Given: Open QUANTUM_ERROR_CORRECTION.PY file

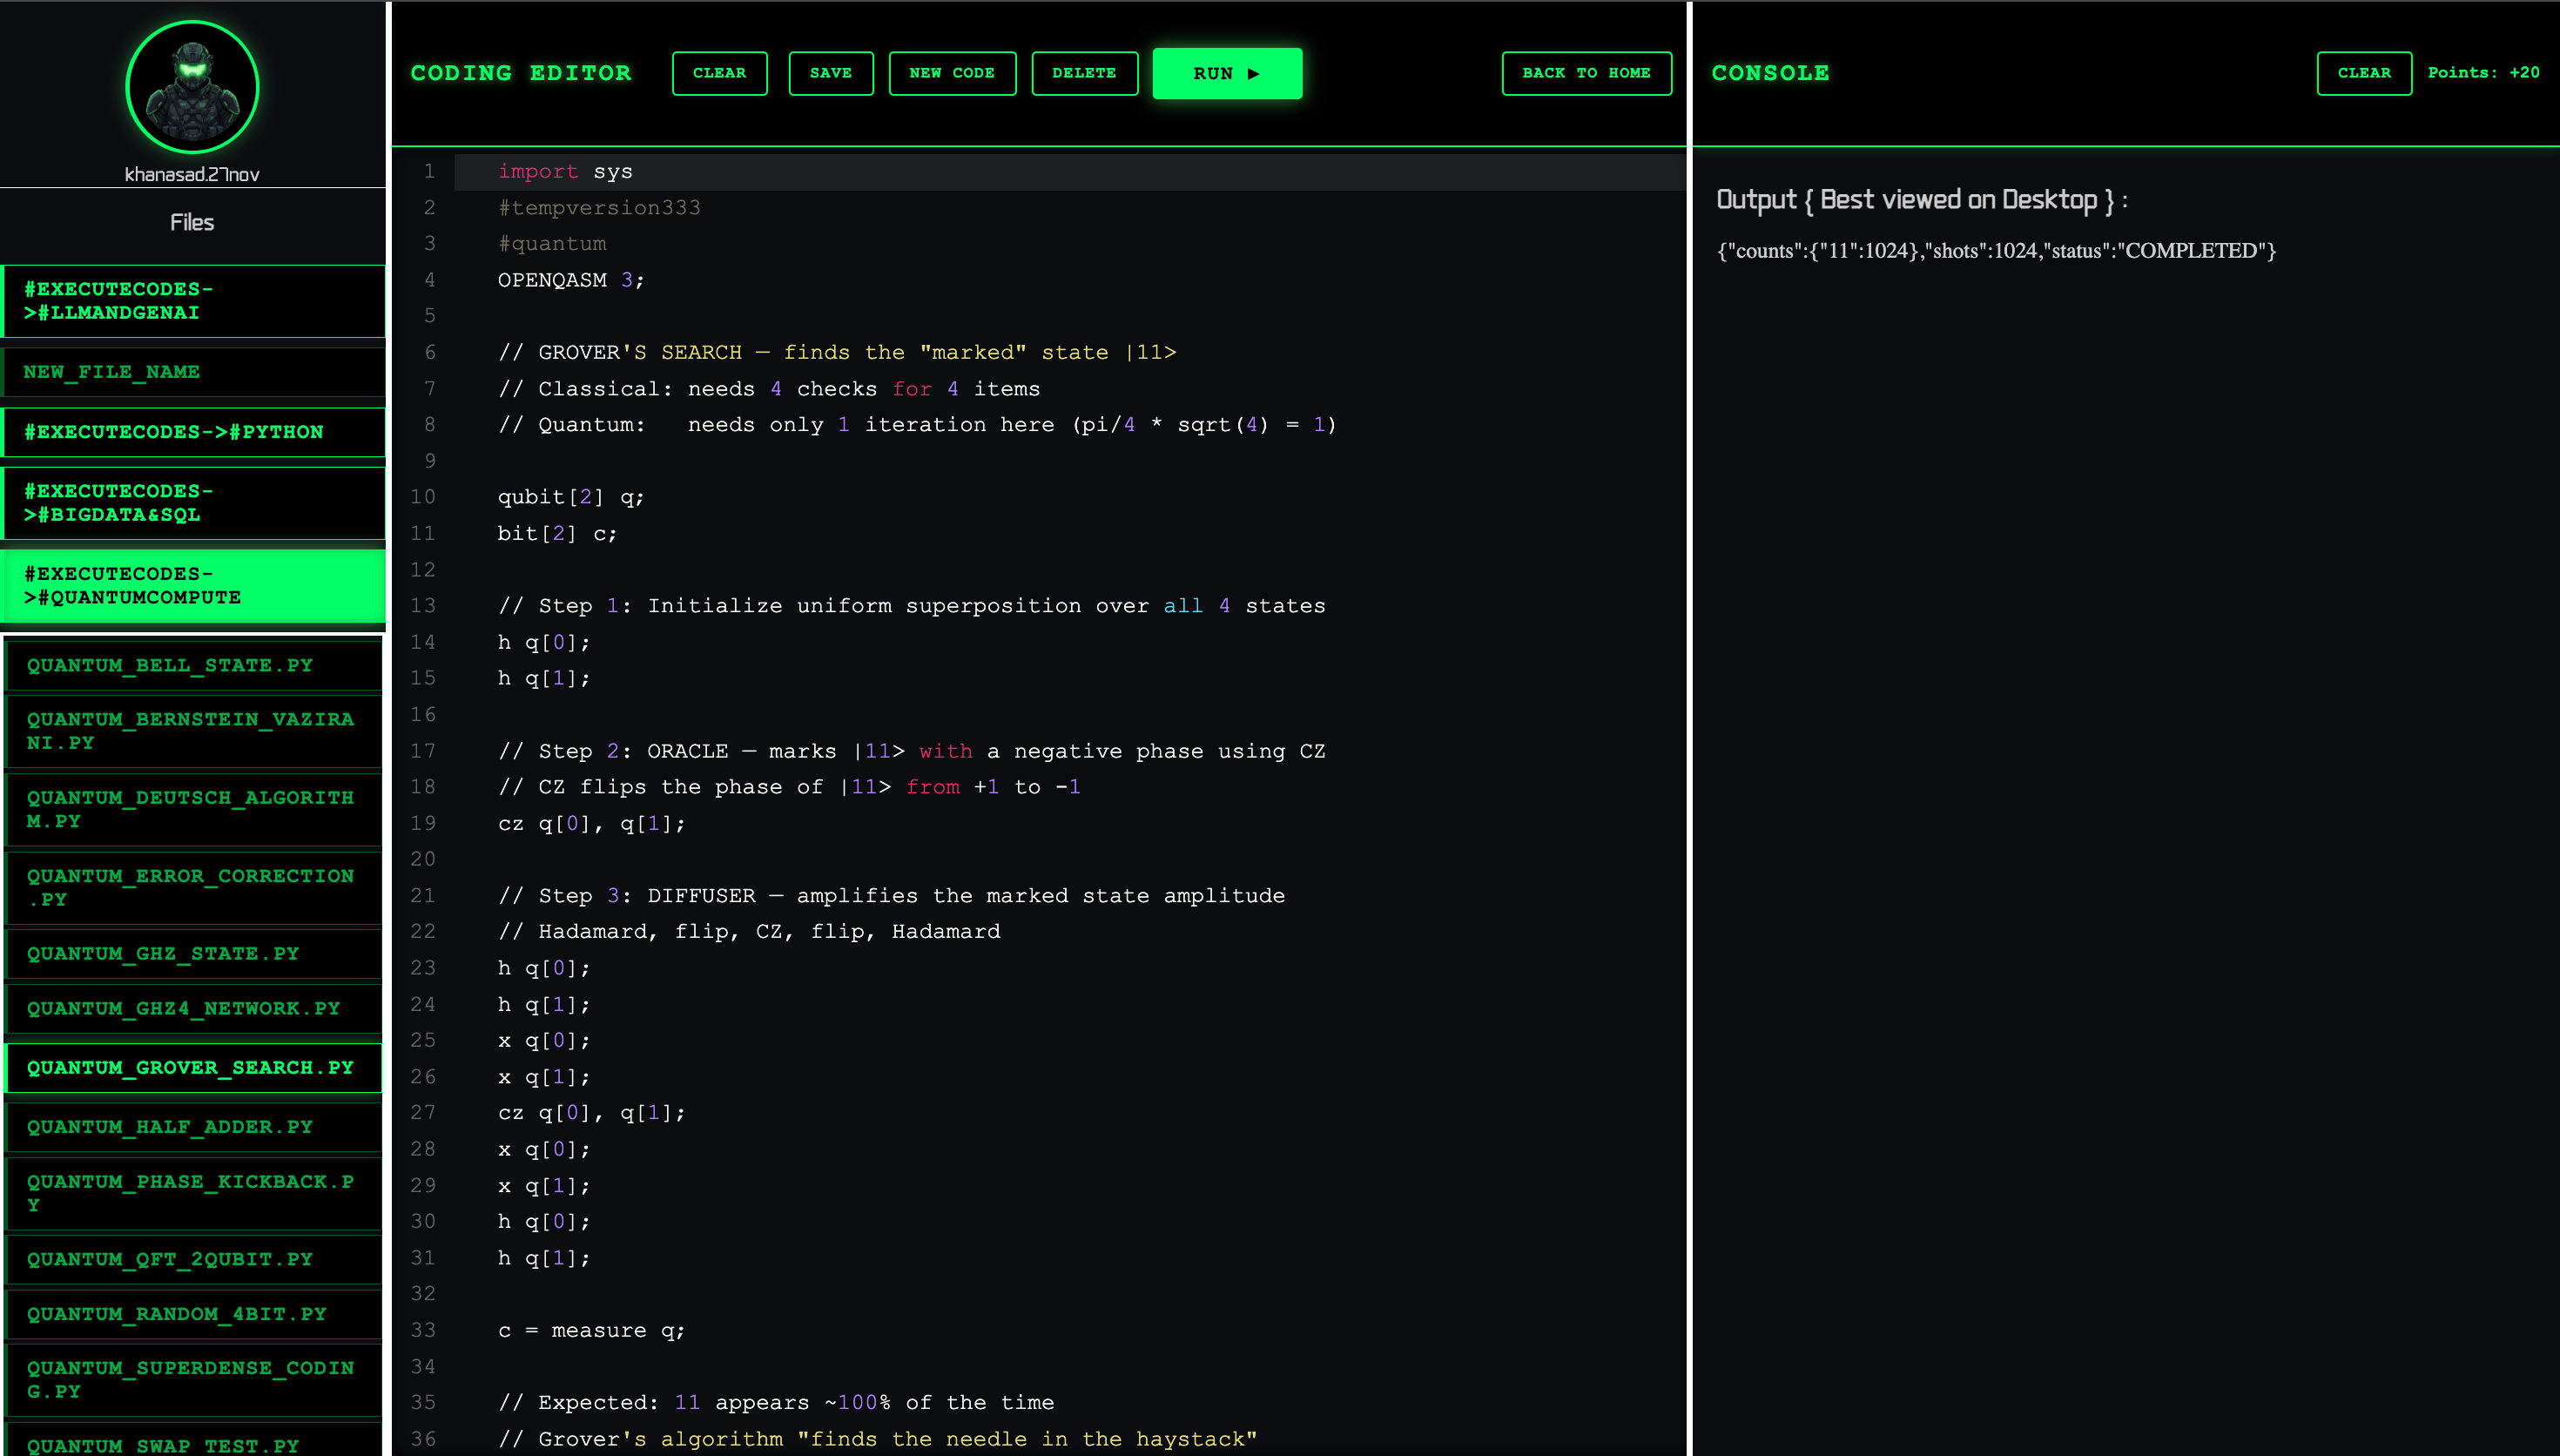Looking at the screenshot, I should click(193, 887).
